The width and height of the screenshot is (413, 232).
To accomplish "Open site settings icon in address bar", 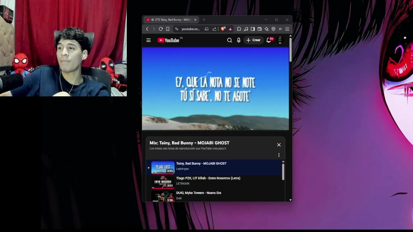I will (x=176, y=29).
